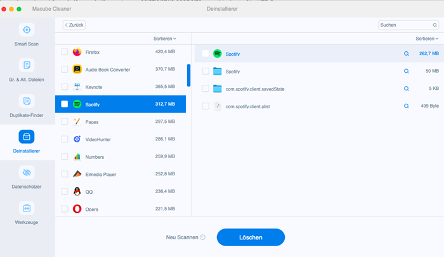Click the Elmedia Player icon

pos(77,174)
